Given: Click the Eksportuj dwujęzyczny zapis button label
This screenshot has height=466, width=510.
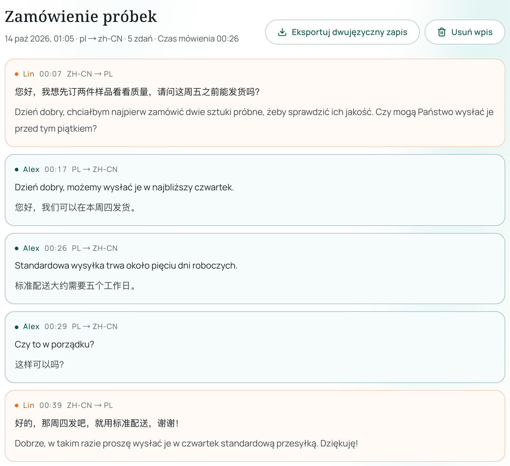Looking at the screenshot, I should pyautogui.click(x=349, y=32).
